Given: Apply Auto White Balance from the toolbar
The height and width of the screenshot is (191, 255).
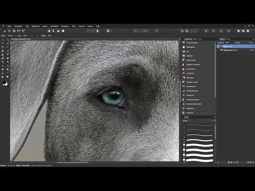Looking at the screenshot, I should pyautogui.click(x=63, y=31).
